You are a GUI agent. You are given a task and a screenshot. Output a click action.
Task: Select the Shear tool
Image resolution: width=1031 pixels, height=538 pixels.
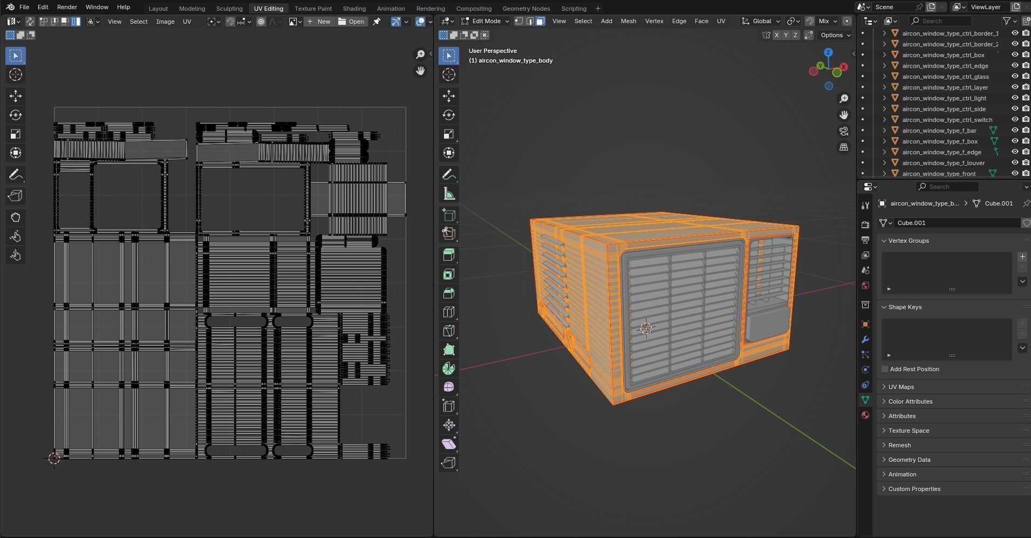(x=449, y=444)
